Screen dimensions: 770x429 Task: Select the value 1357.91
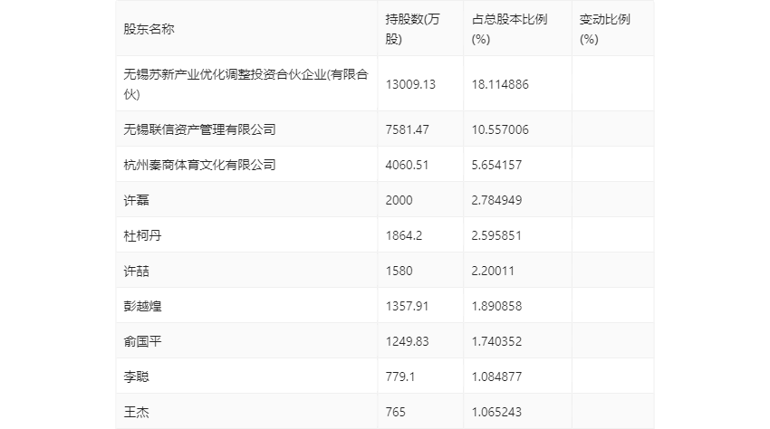[407, 306]
